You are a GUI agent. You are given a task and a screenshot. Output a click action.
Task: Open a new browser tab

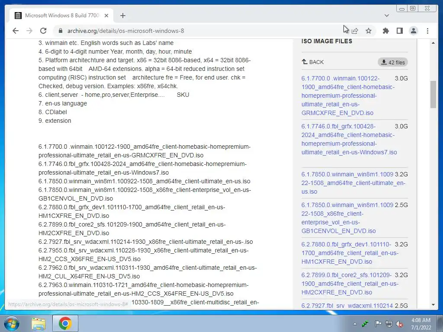tap(122, 16)
